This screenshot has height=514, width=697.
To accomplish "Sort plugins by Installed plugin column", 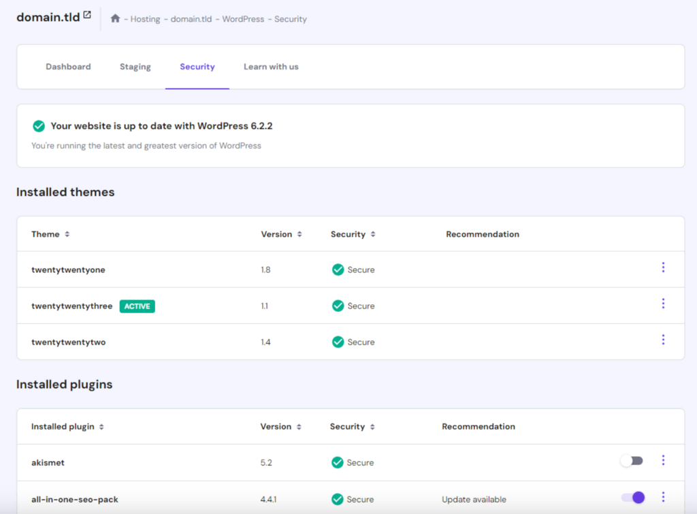I will [101, 427].
